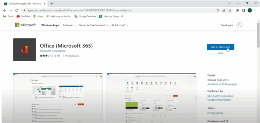Click the Free price label
The image size is (260, 123).
(221, 53)
